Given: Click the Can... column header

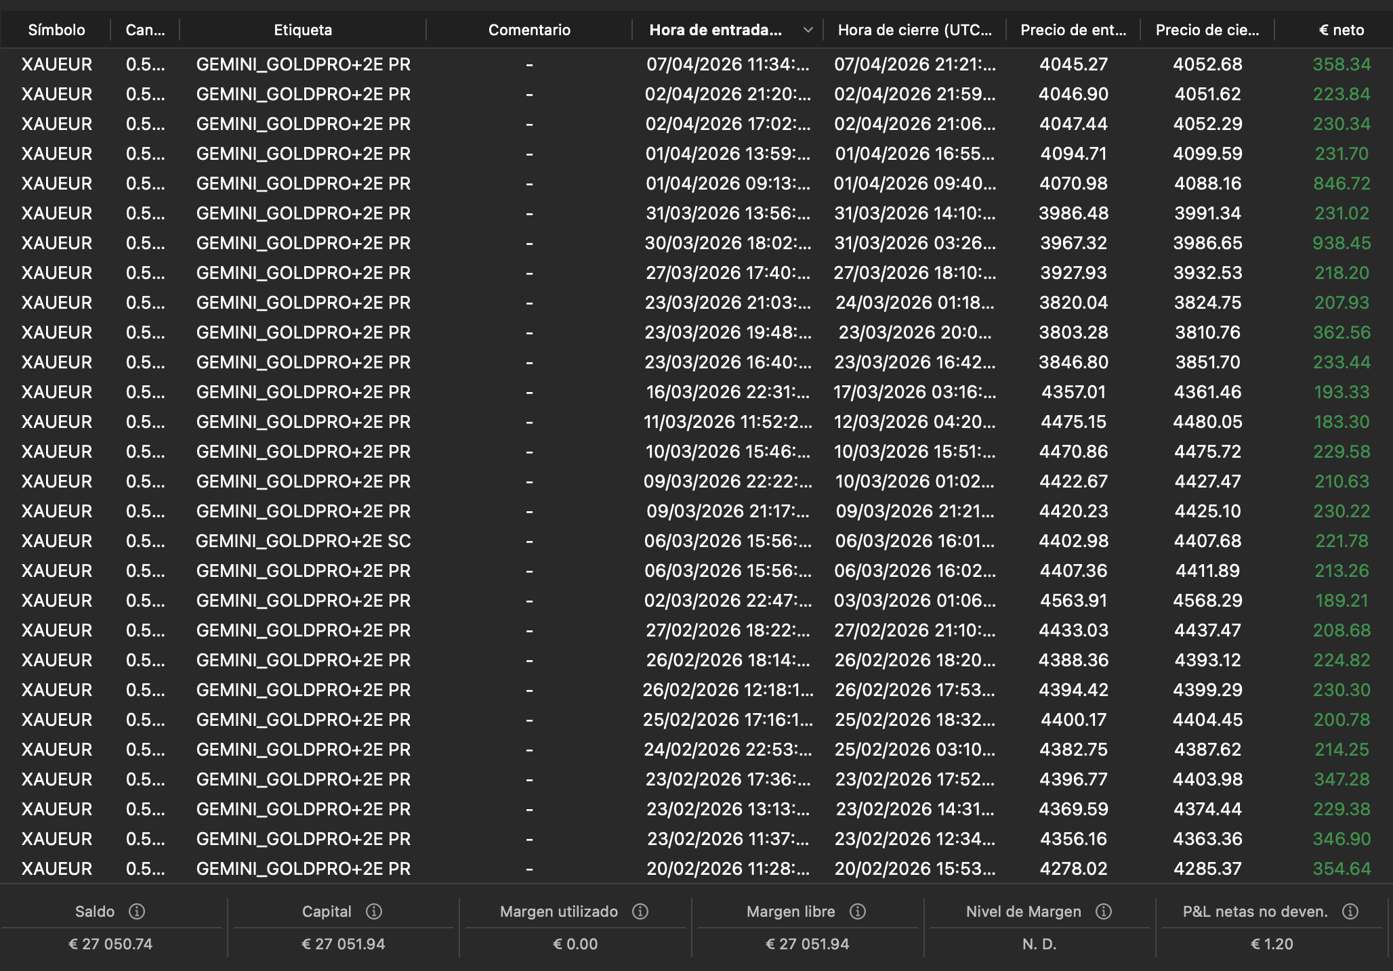Looking at the screenshot, I should coord(144,30).
